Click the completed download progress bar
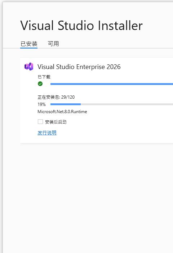 [112, 84]
